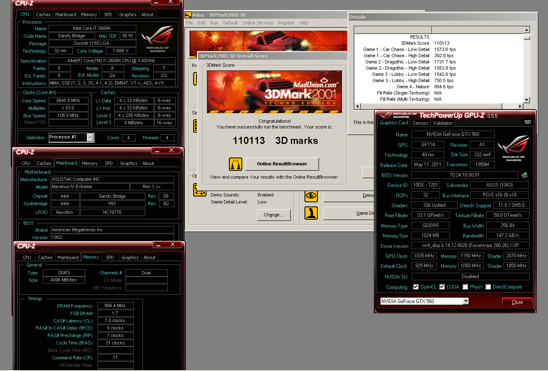Open Graphics tab in CPU-Z processor window

128,15
